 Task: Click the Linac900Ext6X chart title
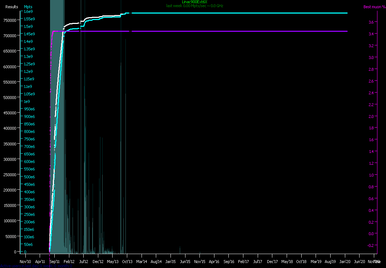(194, 2)
